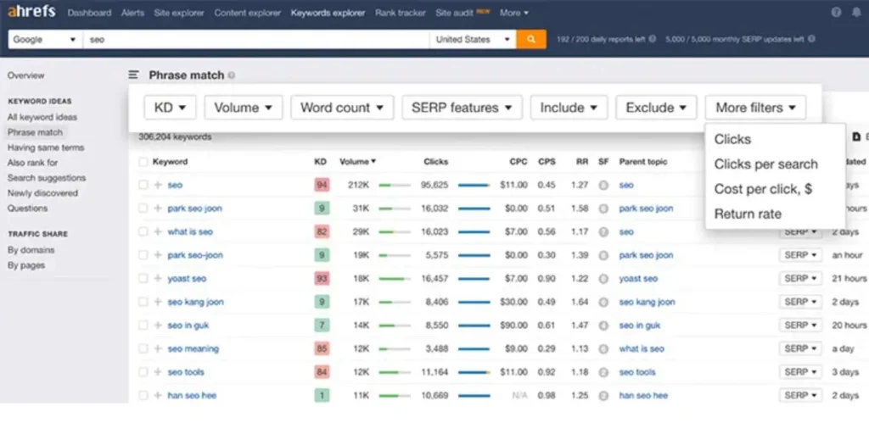Click the keyword search input containing 'seo'

[x=255, y=40]
